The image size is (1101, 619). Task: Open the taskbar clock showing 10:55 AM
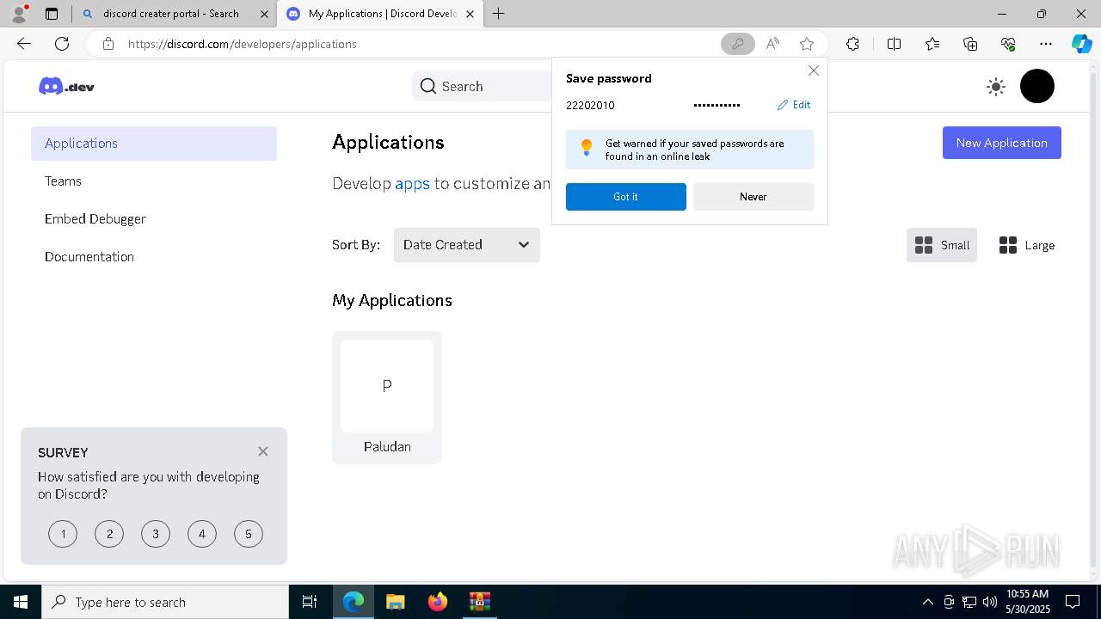1027,602
